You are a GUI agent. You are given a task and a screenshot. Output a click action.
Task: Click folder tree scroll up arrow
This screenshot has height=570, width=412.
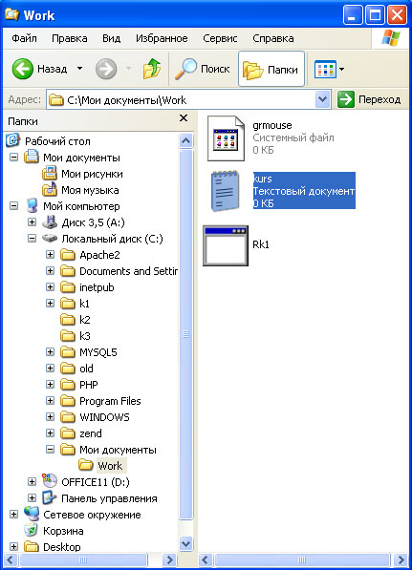coord(186,140)
